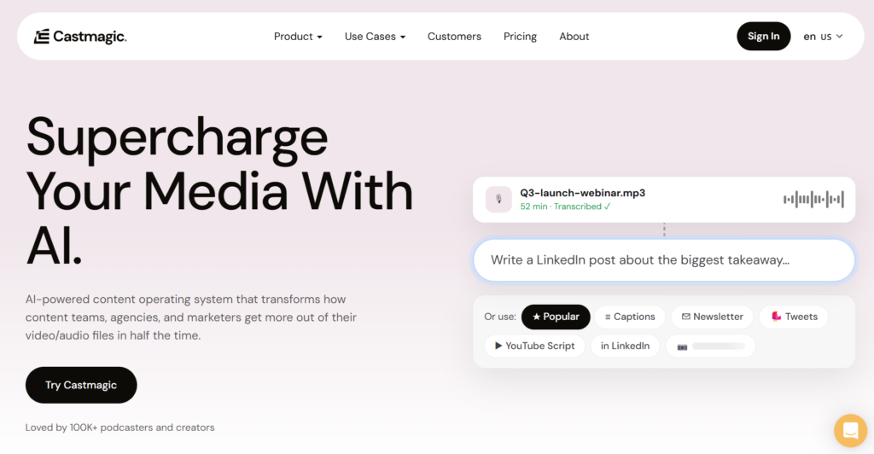The image size is (874, 454).
Task: Click the Q3-launch-webinar.mp3 file name
Action: pyautogui.click(x=582, y=193)
